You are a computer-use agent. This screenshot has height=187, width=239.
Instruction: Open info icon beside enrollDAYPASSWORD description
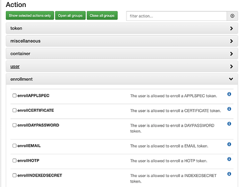point(229,124)
